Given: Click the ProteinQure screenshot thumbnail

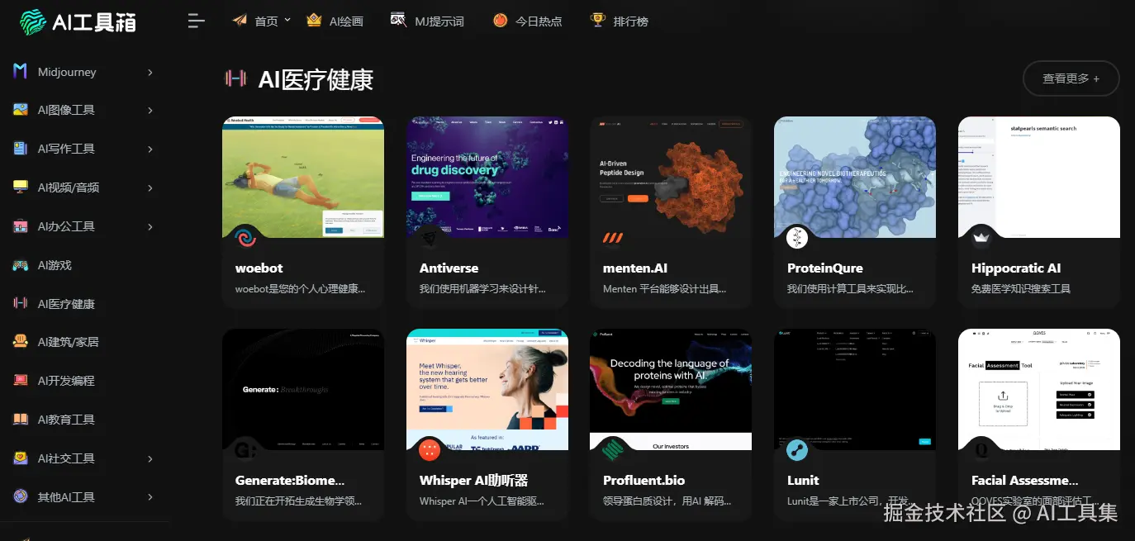Looking at the screenshot, I should pyautogui.click(x=855, y=177).
